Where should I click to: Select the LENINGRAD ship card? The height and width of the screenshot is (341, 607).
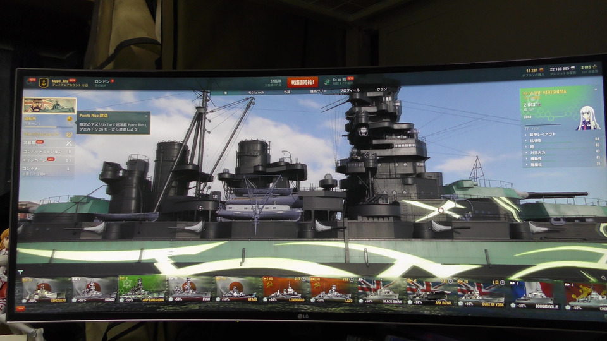(x=285, y=289)
